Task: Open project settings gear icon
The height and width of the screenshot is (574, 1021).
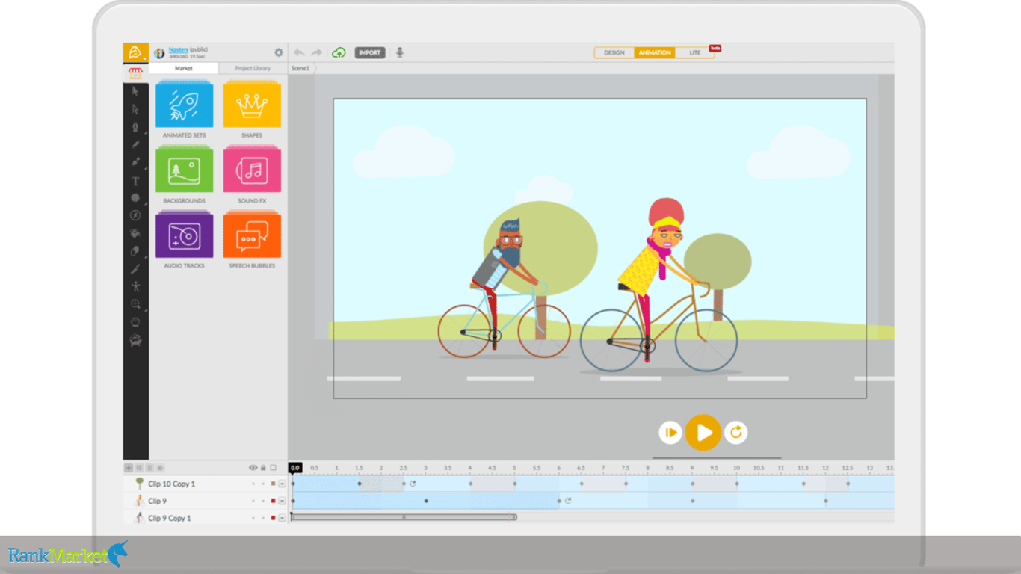Action: pyautogui.click(x=279, y=52)
